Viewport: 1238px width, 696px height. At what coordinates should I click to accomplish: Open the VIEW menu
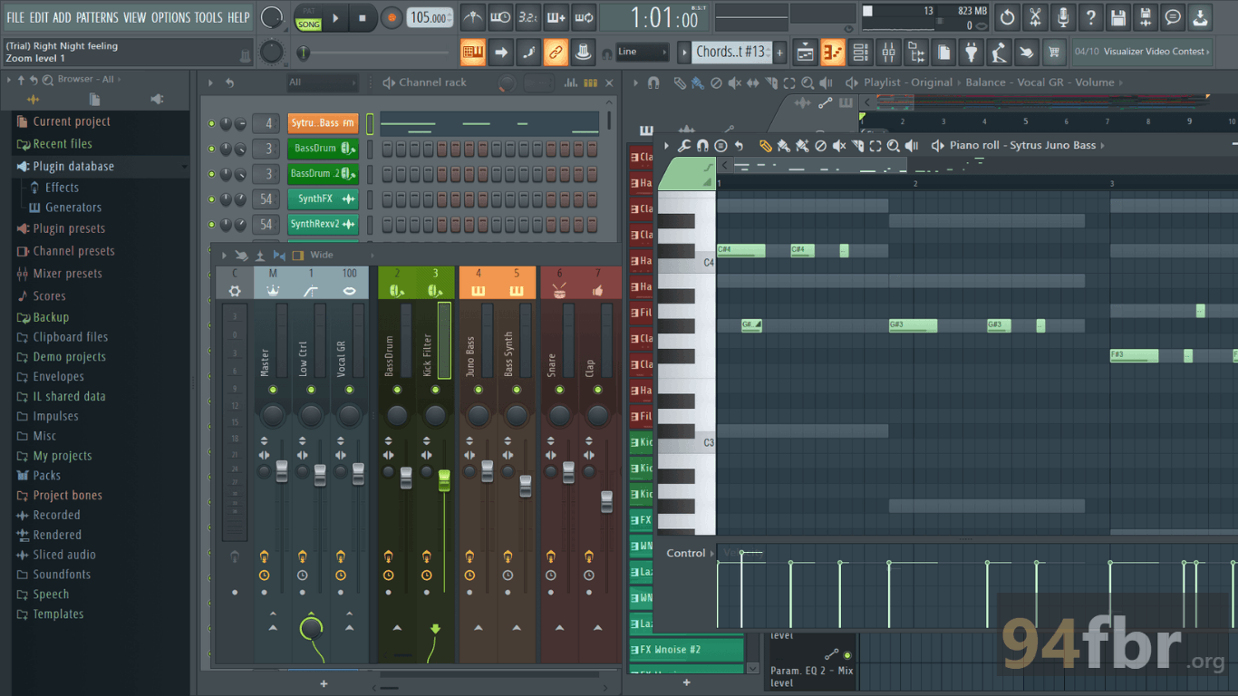point(134,17)
